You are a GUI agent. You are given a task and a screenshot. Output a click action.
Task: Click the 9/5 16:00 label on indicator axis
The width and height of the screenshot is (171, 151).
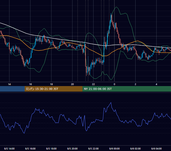(30, 148)
